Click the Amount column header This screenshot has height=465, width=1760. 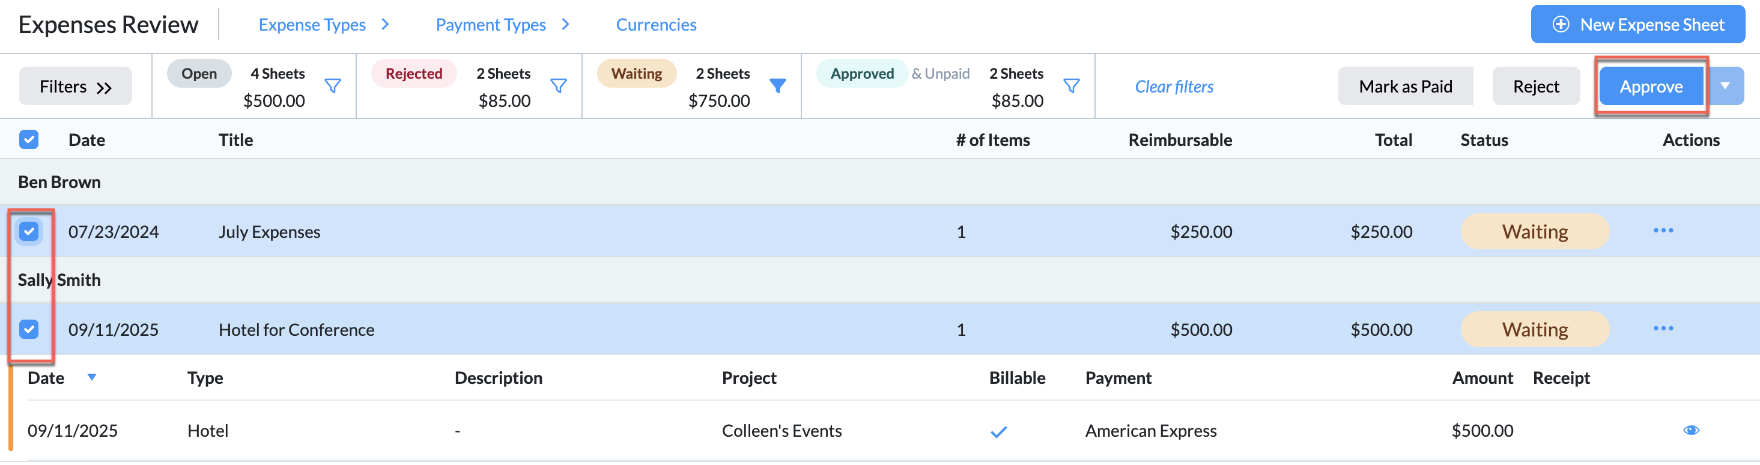[1482, 377]
